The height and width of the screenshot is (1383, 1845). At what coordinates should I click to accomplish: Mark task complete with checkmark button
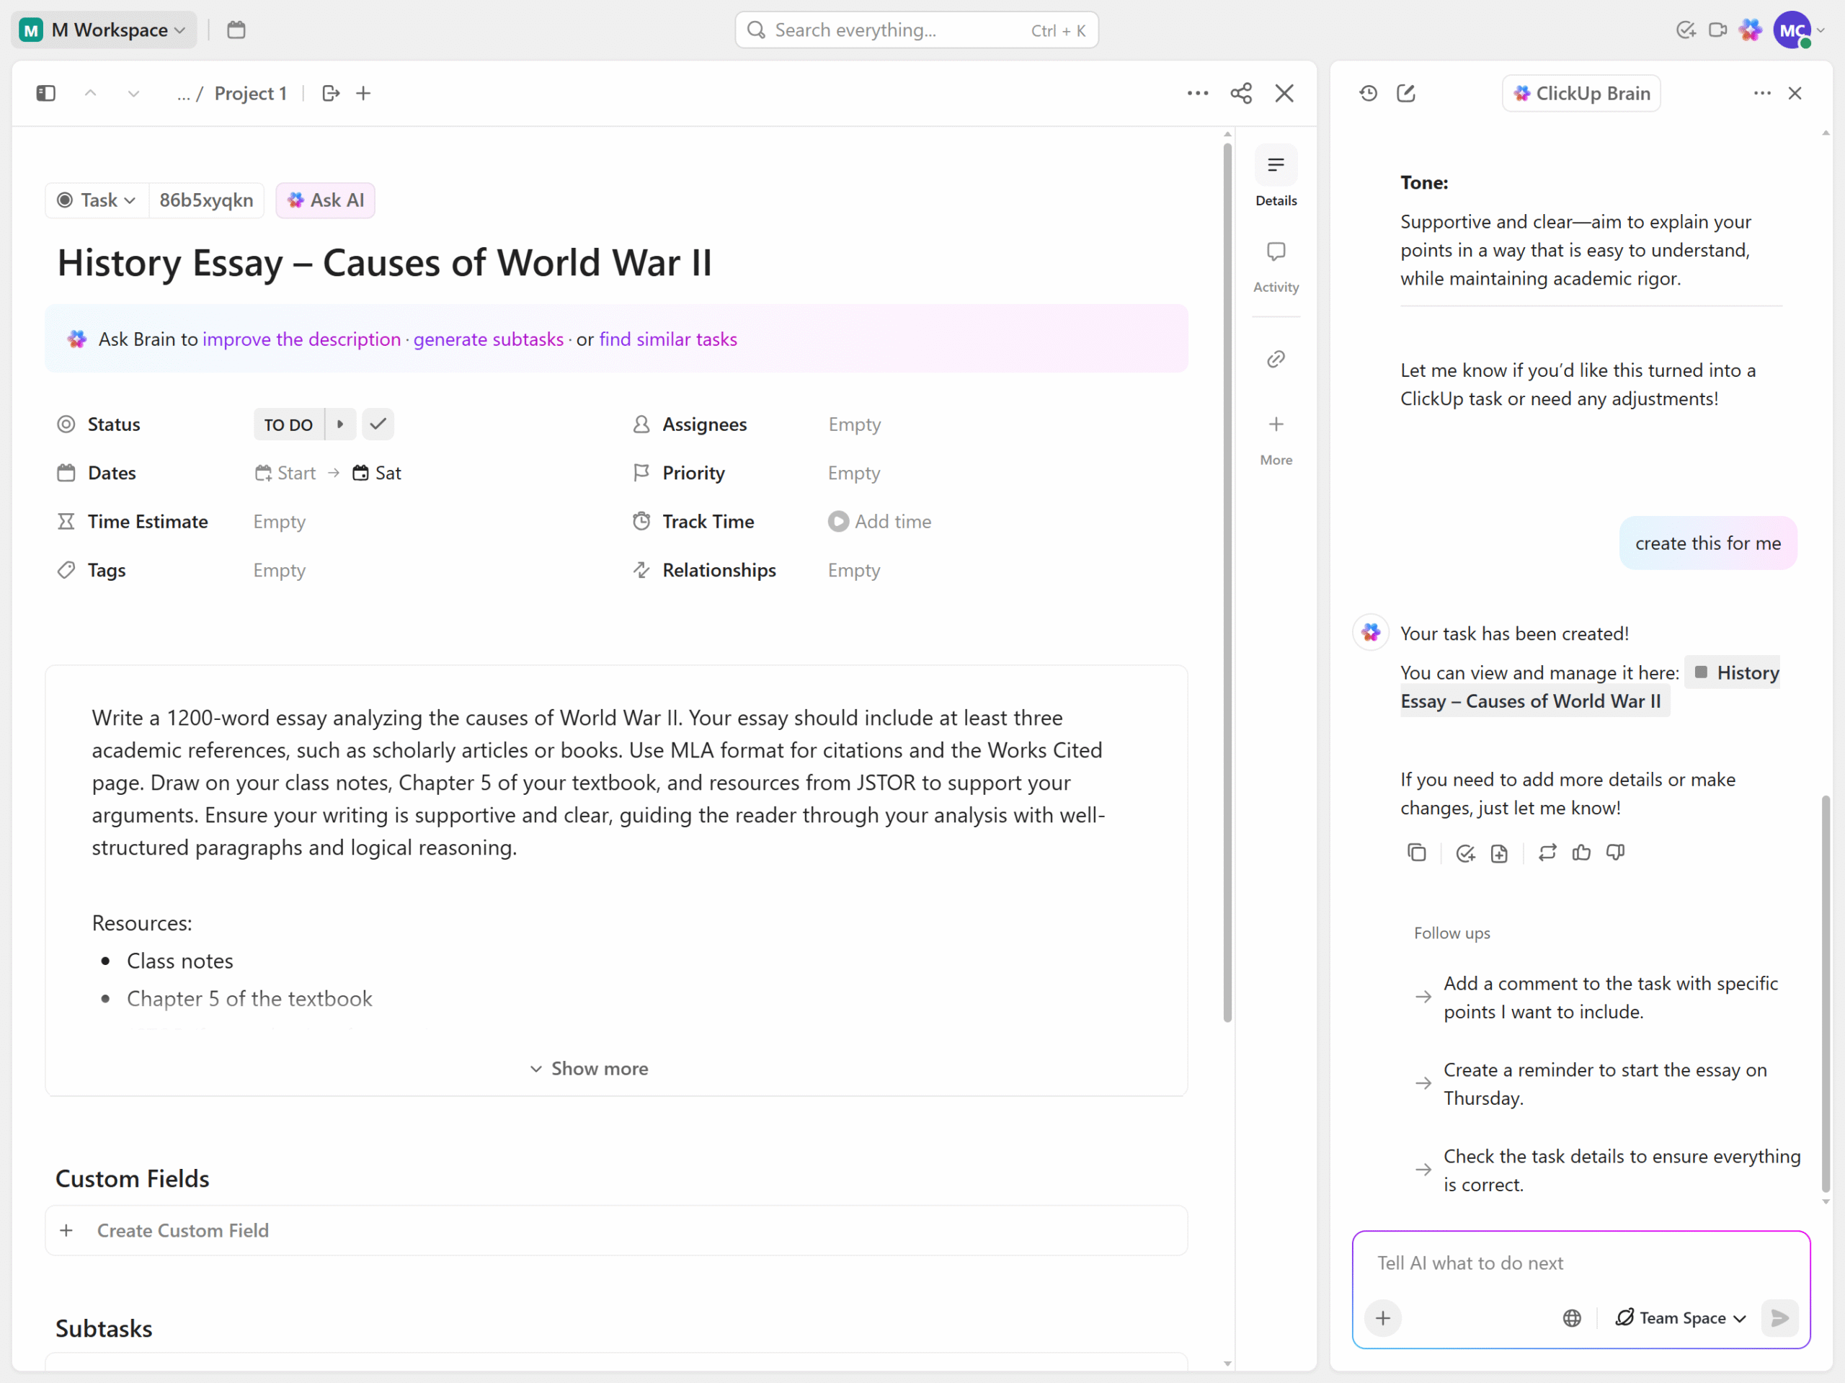378,424
